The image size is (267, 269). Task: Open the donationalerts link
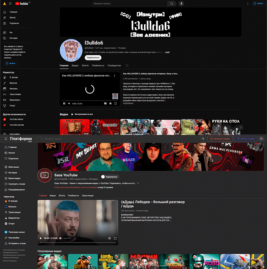pos(76,187)
